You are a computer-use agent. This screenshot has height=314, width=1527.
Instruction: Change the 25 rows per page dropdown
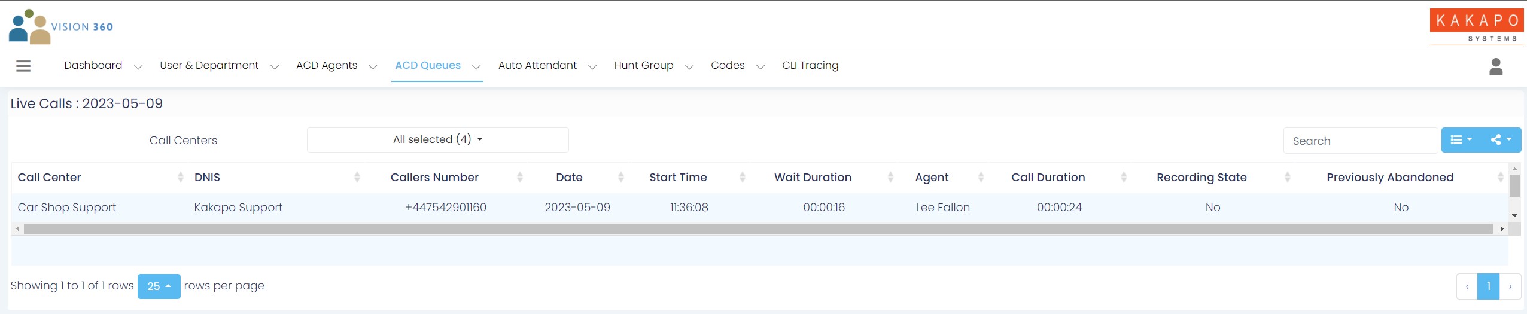click(159, 286)
